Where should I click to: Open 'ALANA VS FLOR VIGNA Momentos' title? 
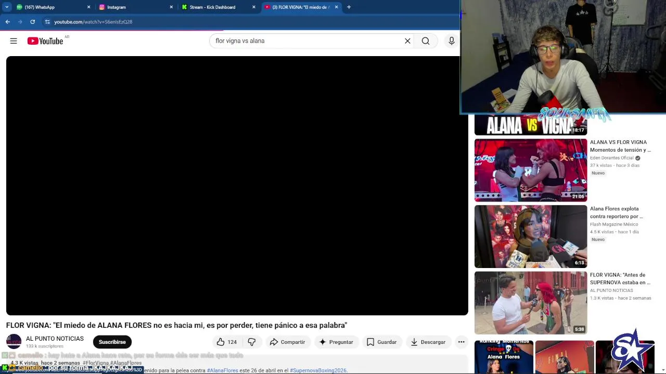pyautogui.click(x=620, y=146)
